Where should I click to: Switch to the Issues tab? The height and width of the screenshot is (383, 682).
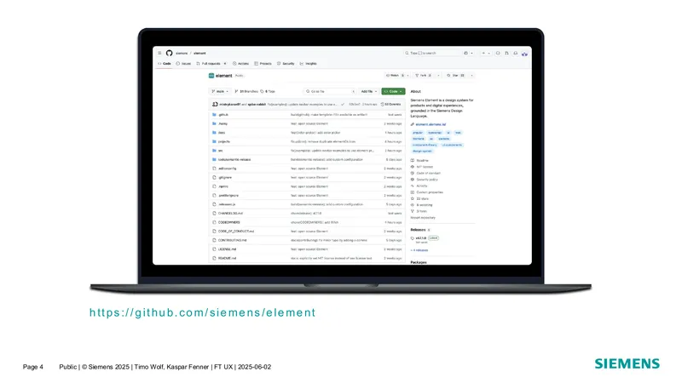[x=183, y=64]
